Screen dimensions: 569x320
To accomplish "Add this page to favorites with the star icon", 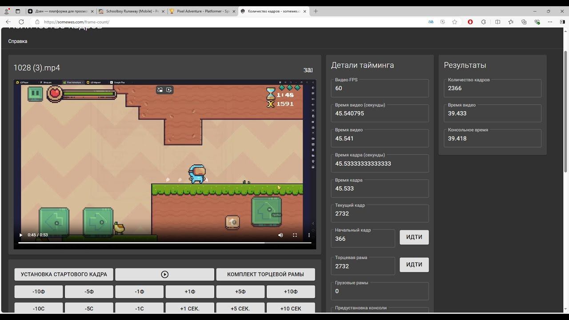I will click(455, 22).
